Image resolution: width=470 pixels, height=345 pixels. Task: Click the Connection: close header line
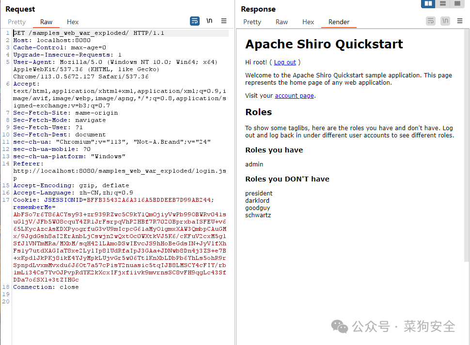click(46, 287)
